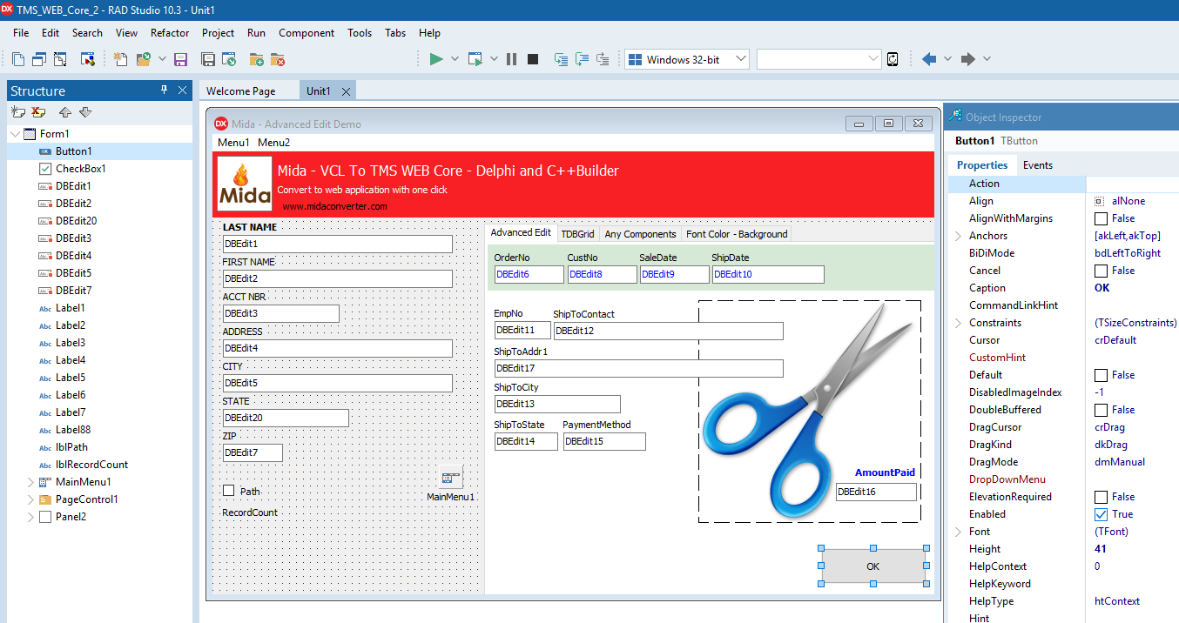Click the Delete item icon in Structure panel
The image size is (1179, 623).
click(39, 112)
